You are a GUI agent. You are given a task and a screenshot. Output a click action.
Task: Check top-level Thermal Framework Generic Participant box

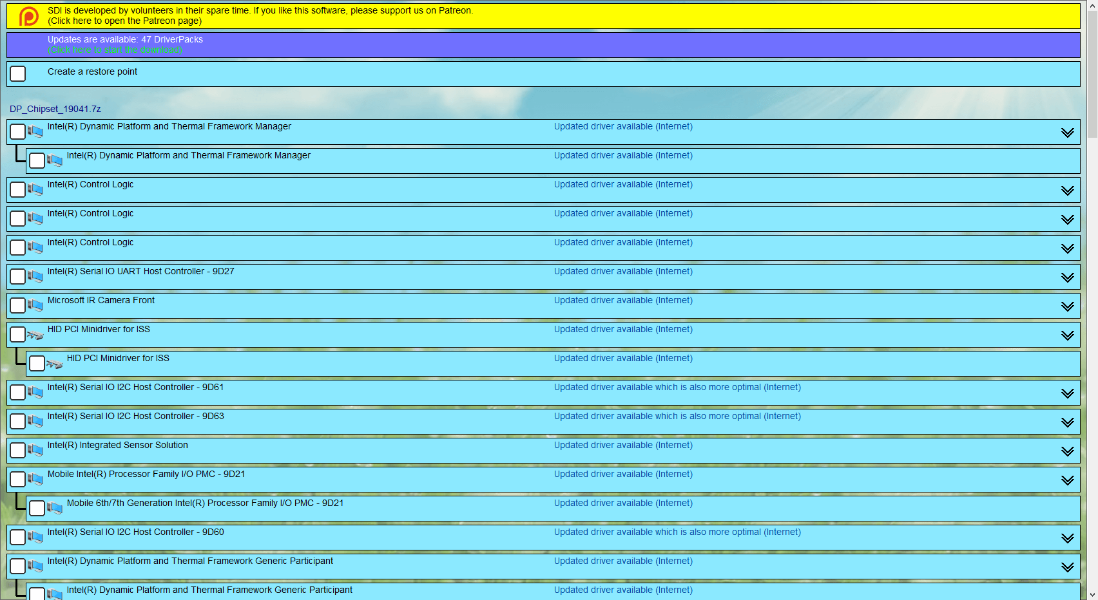click(x=18, y=566)
